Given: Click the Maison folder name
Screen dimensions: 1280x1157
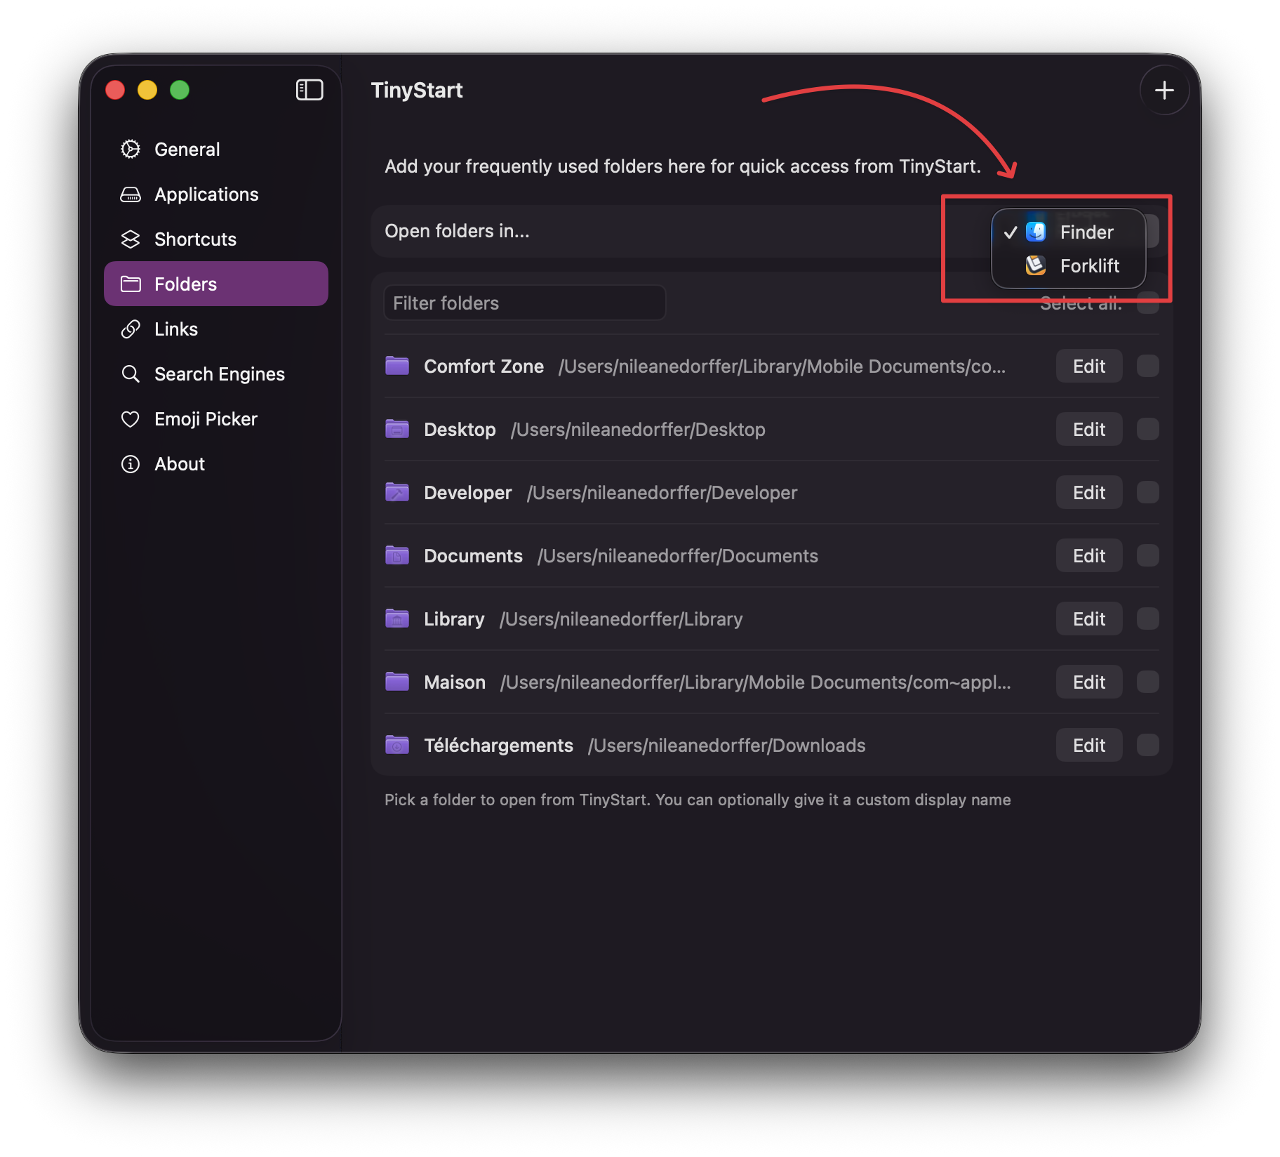Looking at the screenshot, I should pyautogui.click(x=455, y=682).
